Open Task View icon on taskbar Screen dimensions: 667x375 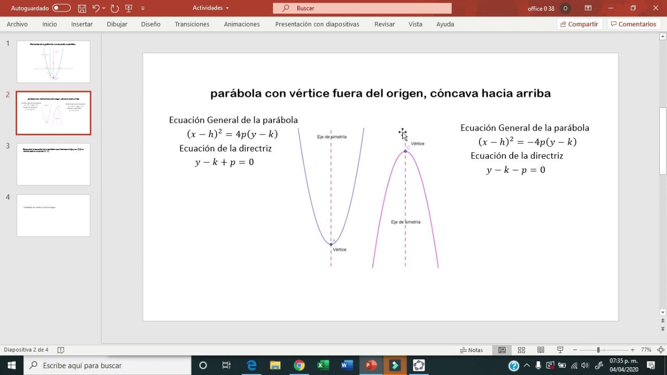tap(226, 365)
